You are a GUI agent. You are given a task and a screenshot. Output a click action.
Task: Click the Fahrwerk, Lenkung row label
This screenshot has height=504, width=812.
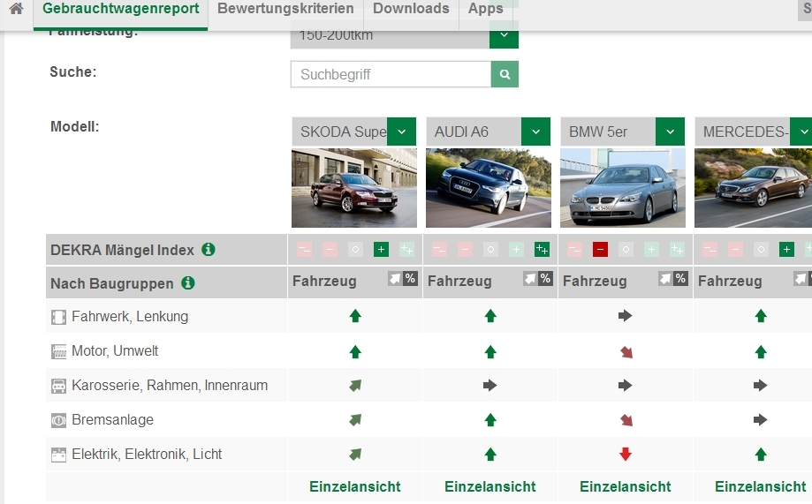tap(130, 316)
